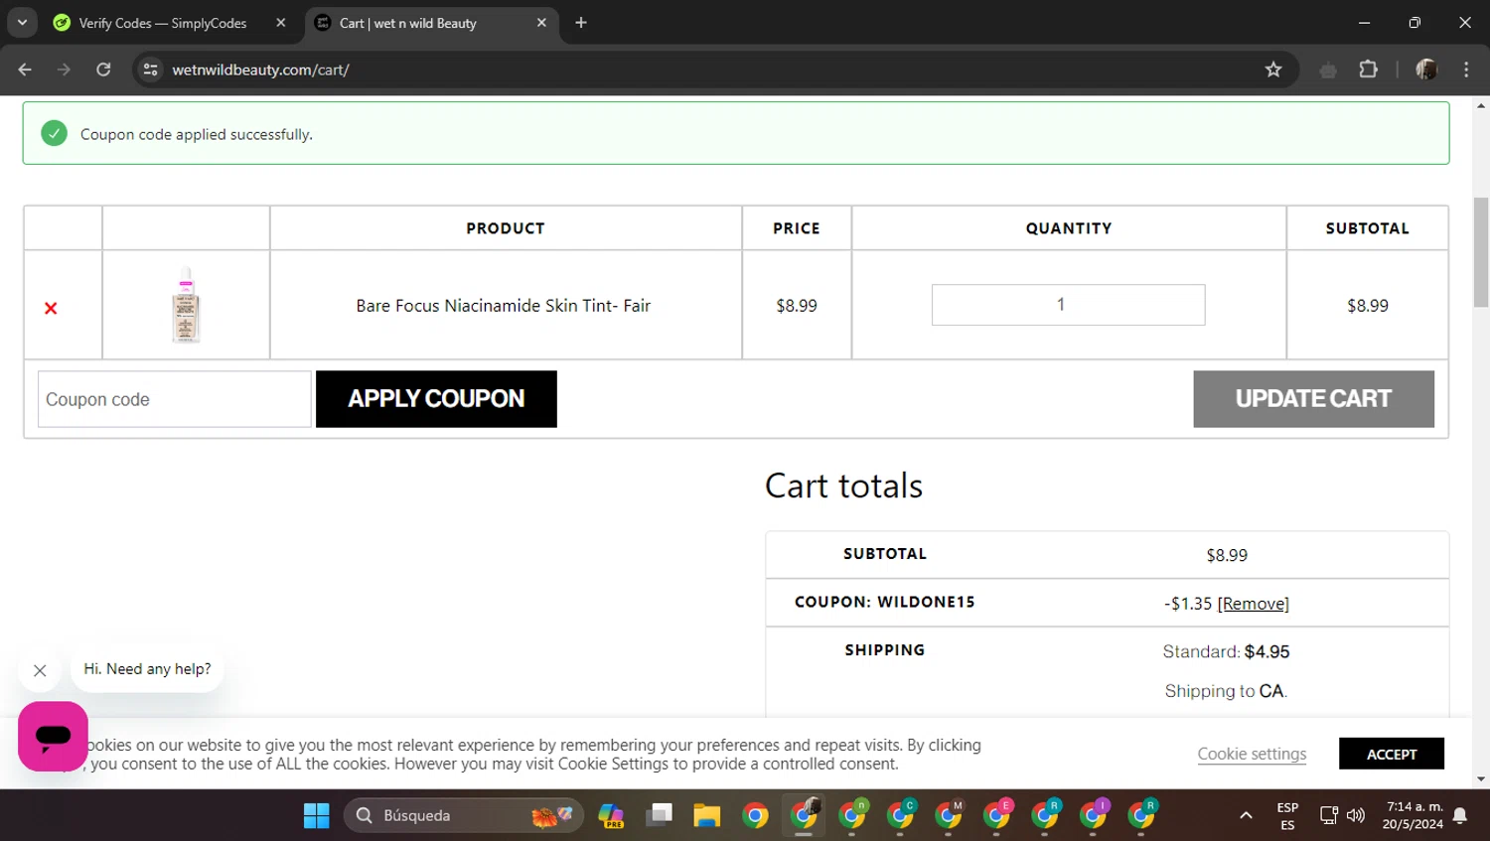Minimize the Chrome window
The width and height of the screenshot is (1490, 841).
coord(1364,23)
